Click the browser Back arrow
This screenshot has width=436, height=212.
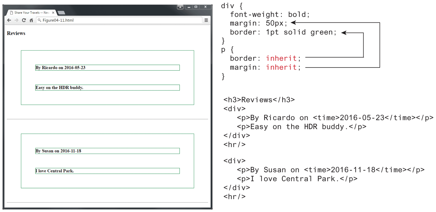click(9, 20)
